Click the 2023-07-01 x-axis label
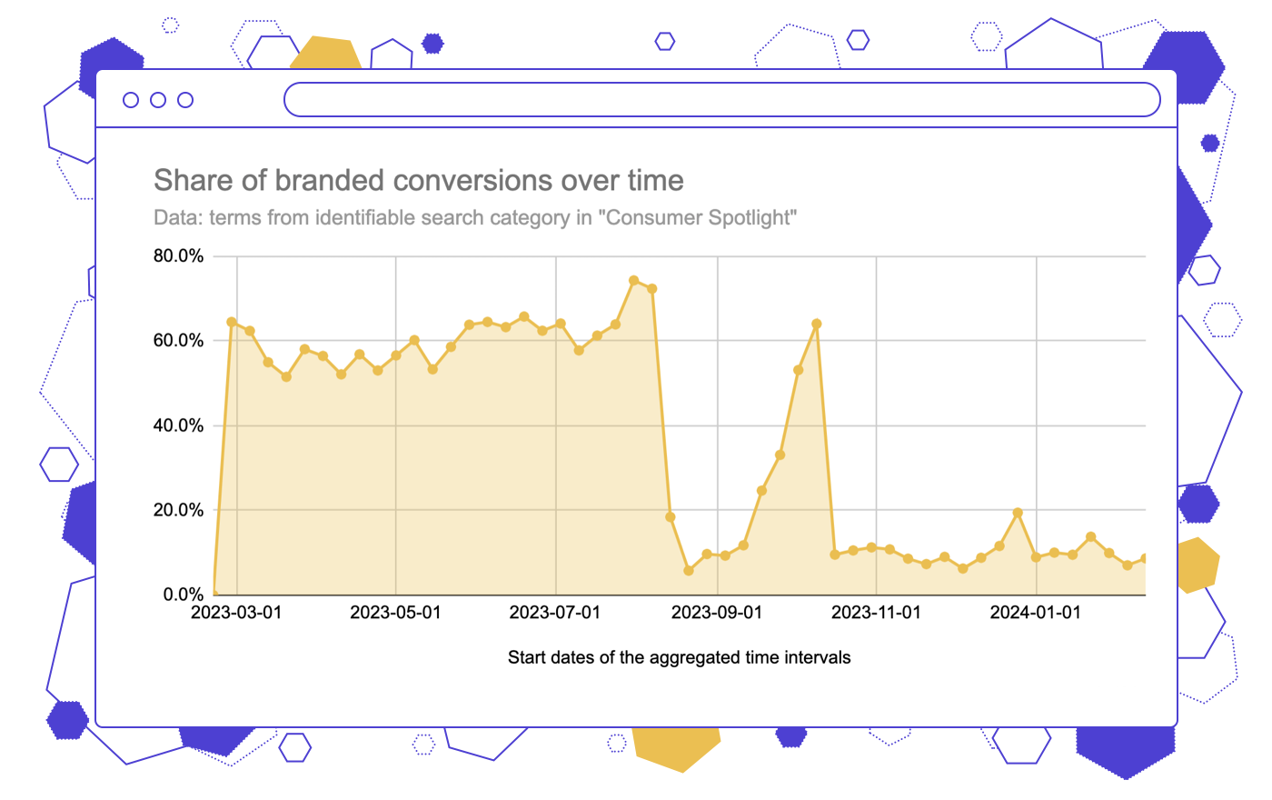 coord(555,613)
